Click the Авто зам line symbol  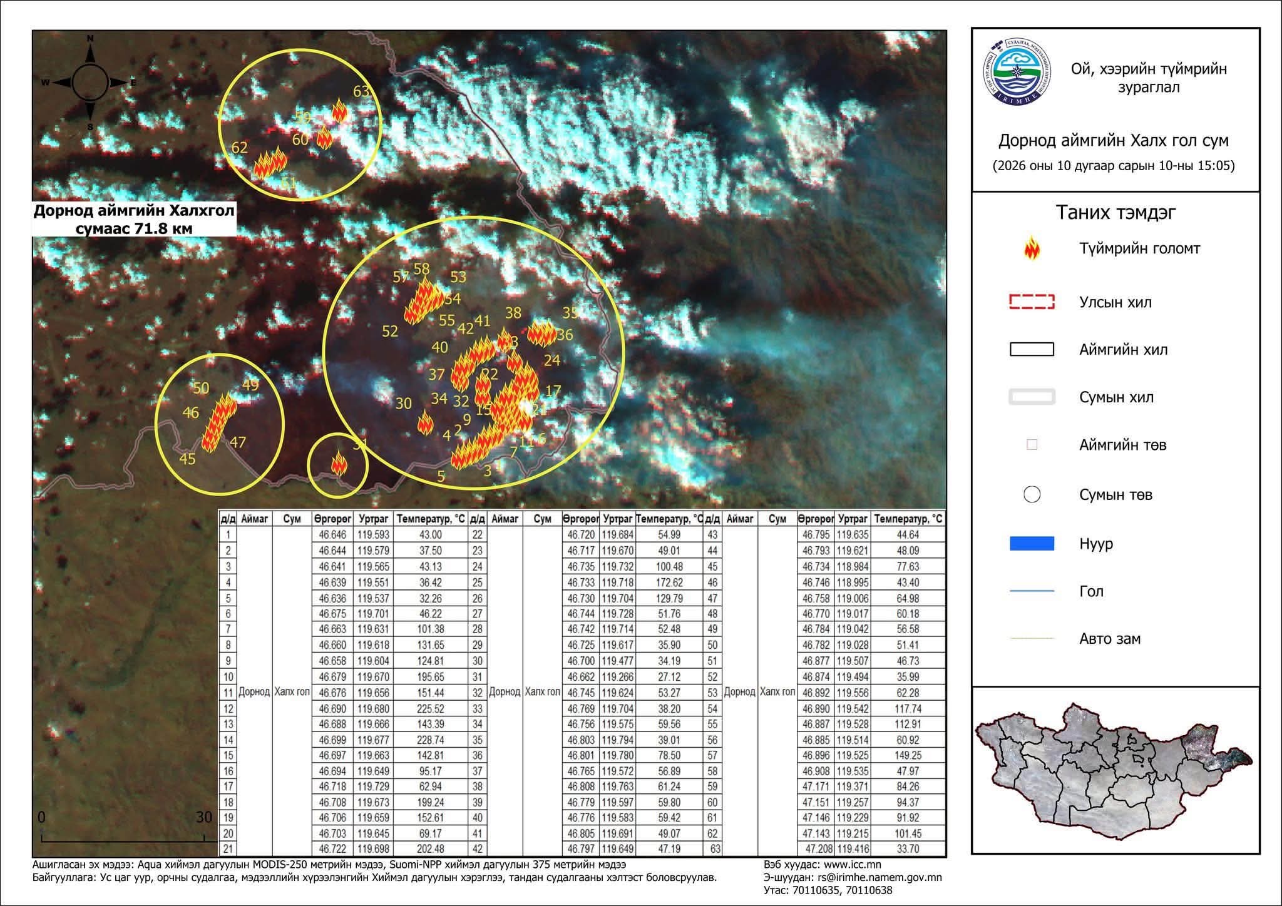[1032, 639]
